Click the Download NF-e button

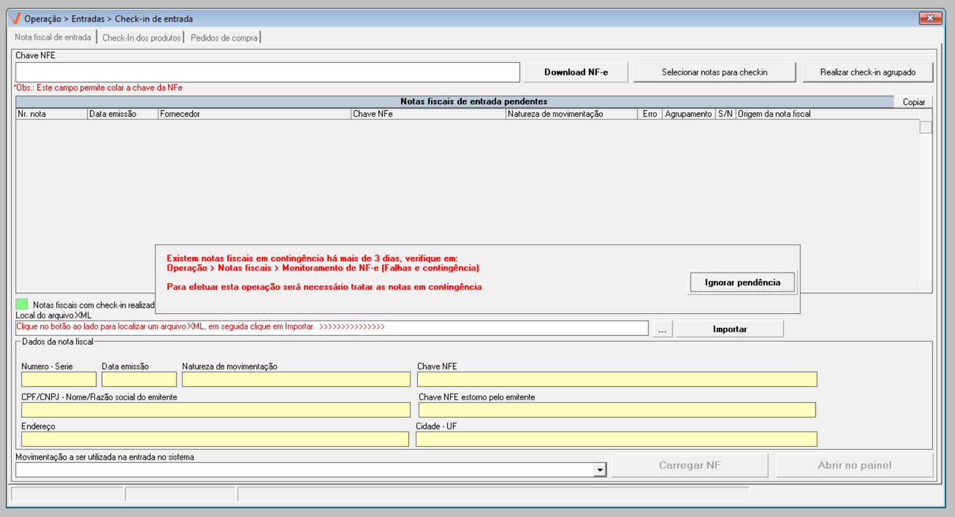576,72
